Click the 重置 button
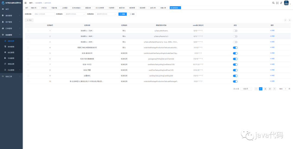293x149 pixels. click(132, 14)
